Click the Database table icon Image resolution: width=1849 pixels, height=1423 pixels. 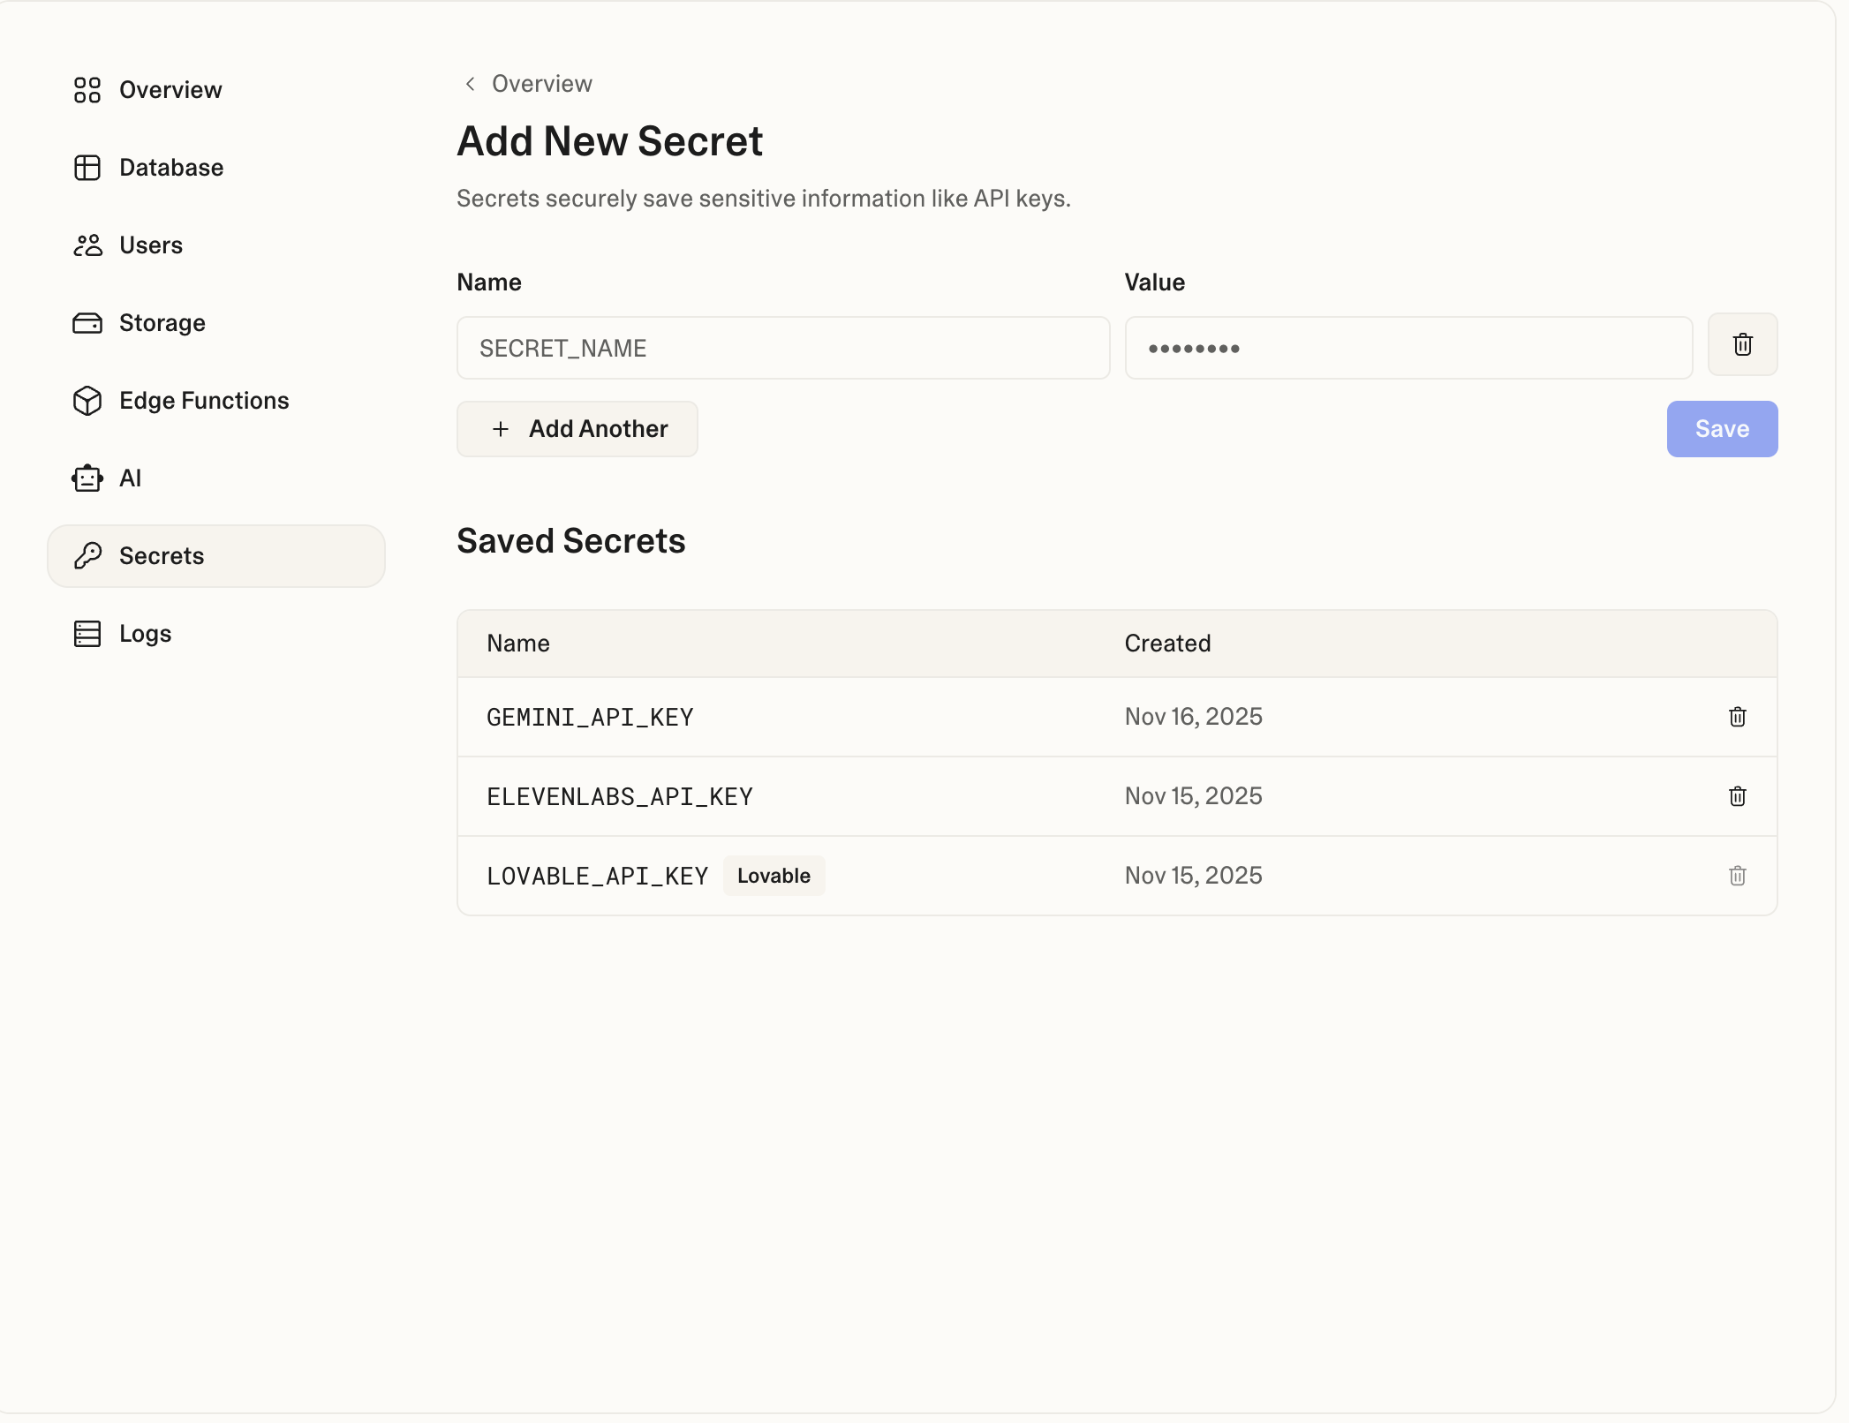(x=87, y=168)
